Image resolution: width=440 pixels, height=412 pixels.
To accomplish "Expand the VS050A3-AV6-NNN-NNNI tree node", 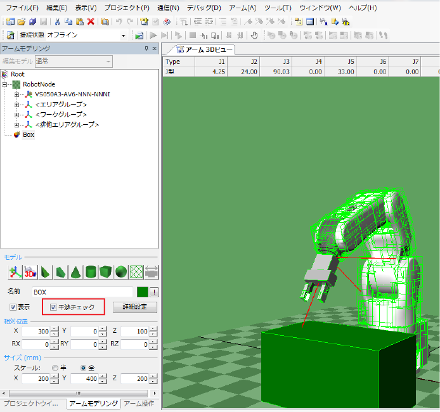I will tap(17, 94).
